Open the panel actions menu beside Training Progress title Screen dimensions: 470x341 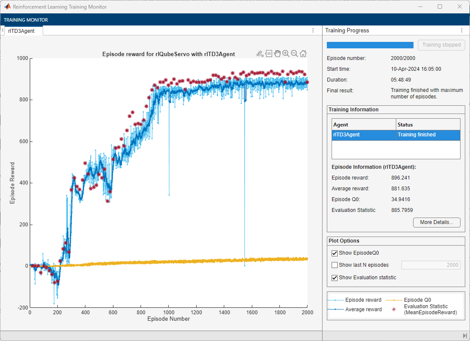pyautogui.click(x=462, y=30)
